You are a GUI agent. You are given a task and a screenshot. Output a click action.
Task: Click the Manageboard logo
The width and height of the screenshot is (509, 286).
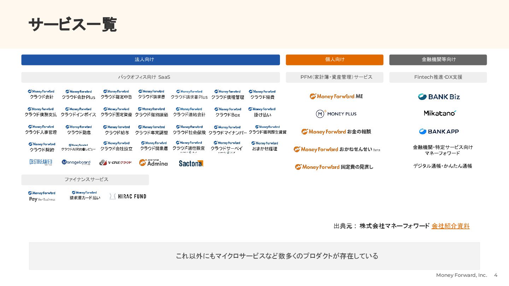pos(76,162)
